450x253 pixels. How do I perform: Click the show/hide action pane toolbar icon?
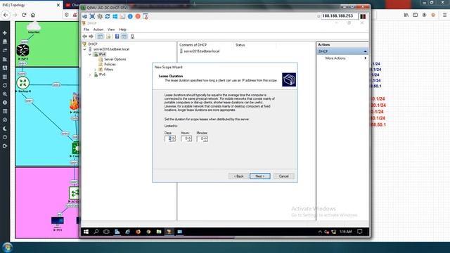(124, 37)
